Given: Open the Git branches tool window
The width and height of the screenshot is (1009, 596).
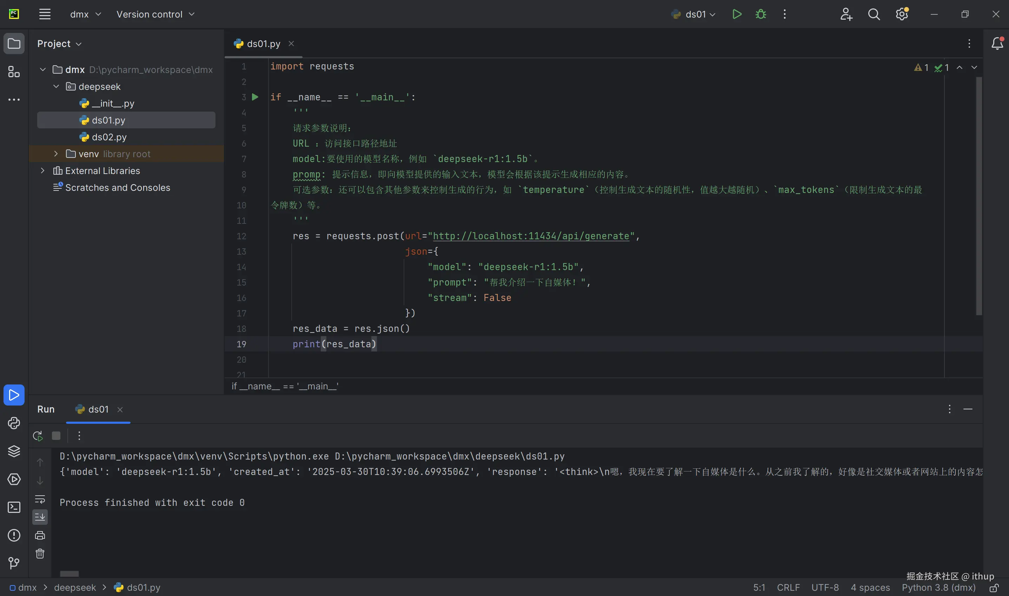Looking at the screenshot, I should [14, 563].
